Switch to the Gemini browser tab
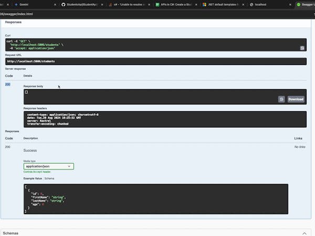Image resolution: width=315 pixels, height=236 pixels. 24,4
